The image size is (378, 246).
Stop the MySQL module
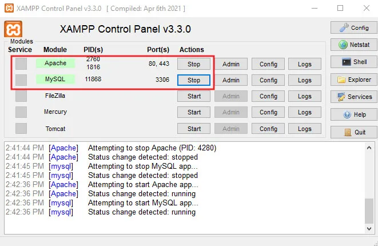point(194,80)
